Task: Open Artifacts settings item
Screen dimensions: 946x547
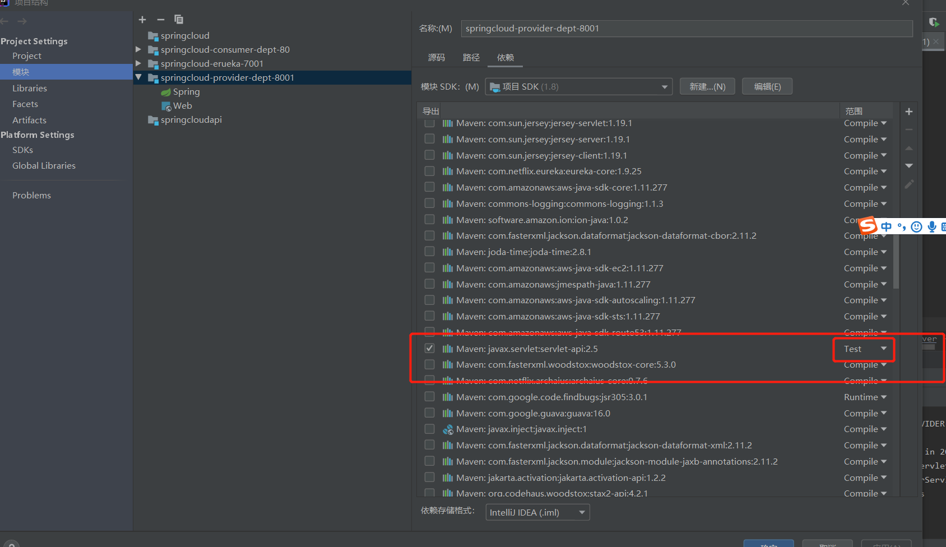Action: 30,120
